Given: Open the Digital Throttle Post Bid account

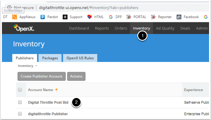Looking at the screenshot, I should pyautogui.click(x=48, y=102).
